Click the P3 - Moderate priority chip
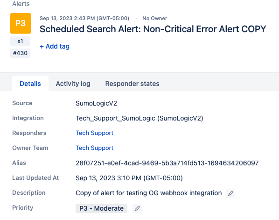The width and height of the screenshot is (279, 220). (101, 208)
